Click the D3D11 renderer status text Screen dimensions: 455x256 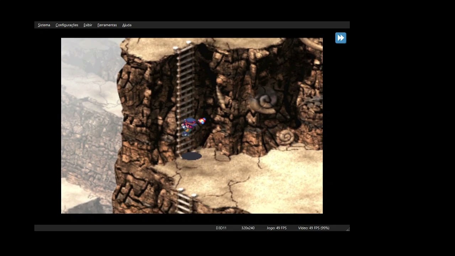pyautogui.click(x=221, y=228)
